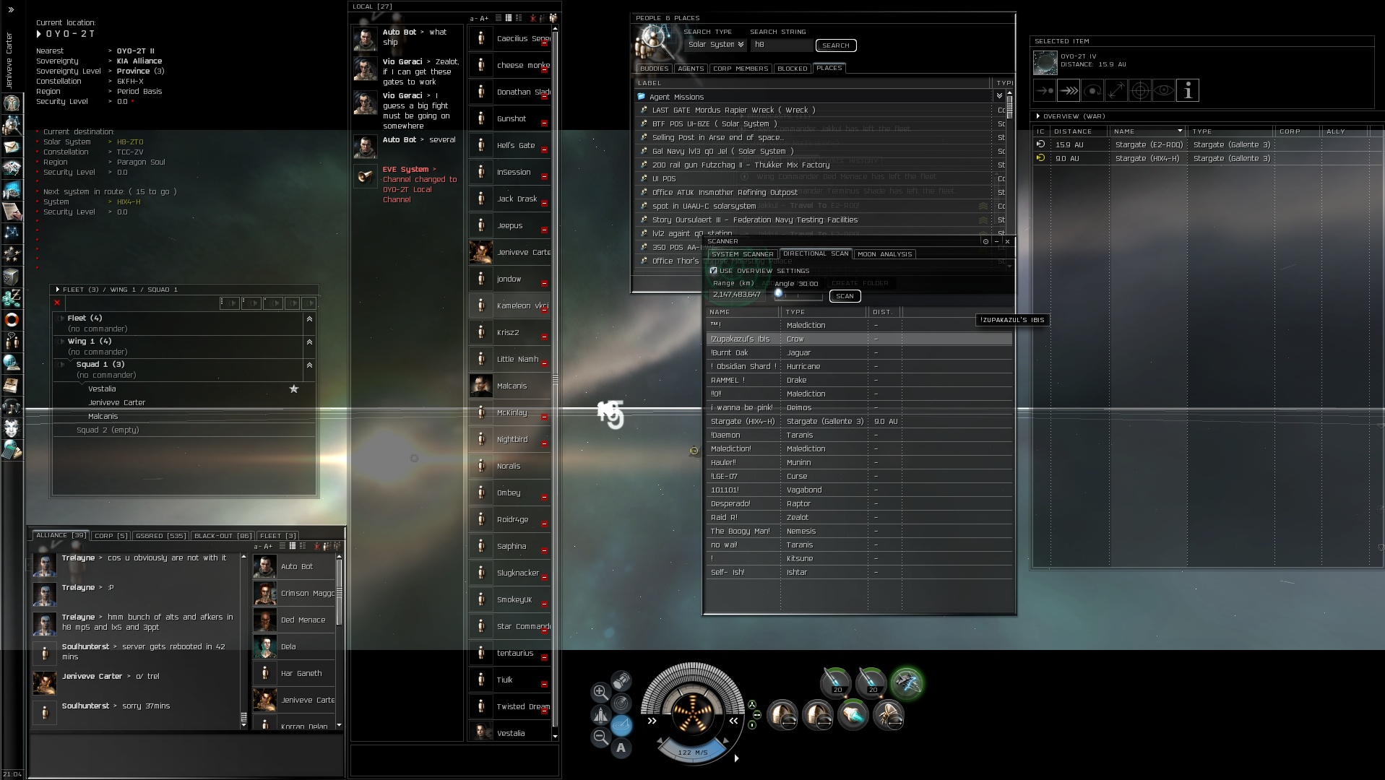1385x780 pixels.
Task: Toggle the autopilot A button
Action: pos(621,748)
